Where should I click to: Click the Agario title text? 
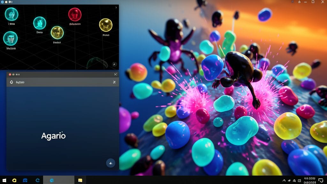coord(53,136)
